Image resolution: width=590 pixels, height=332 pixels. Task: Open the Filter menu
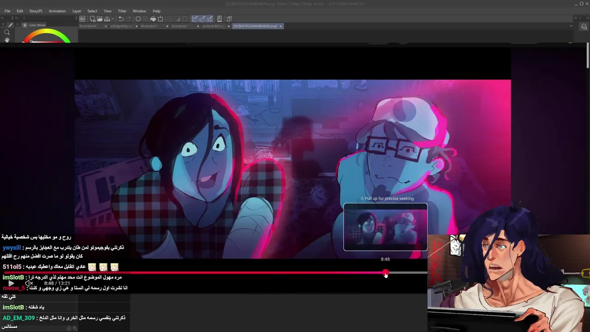pos(122,11)
